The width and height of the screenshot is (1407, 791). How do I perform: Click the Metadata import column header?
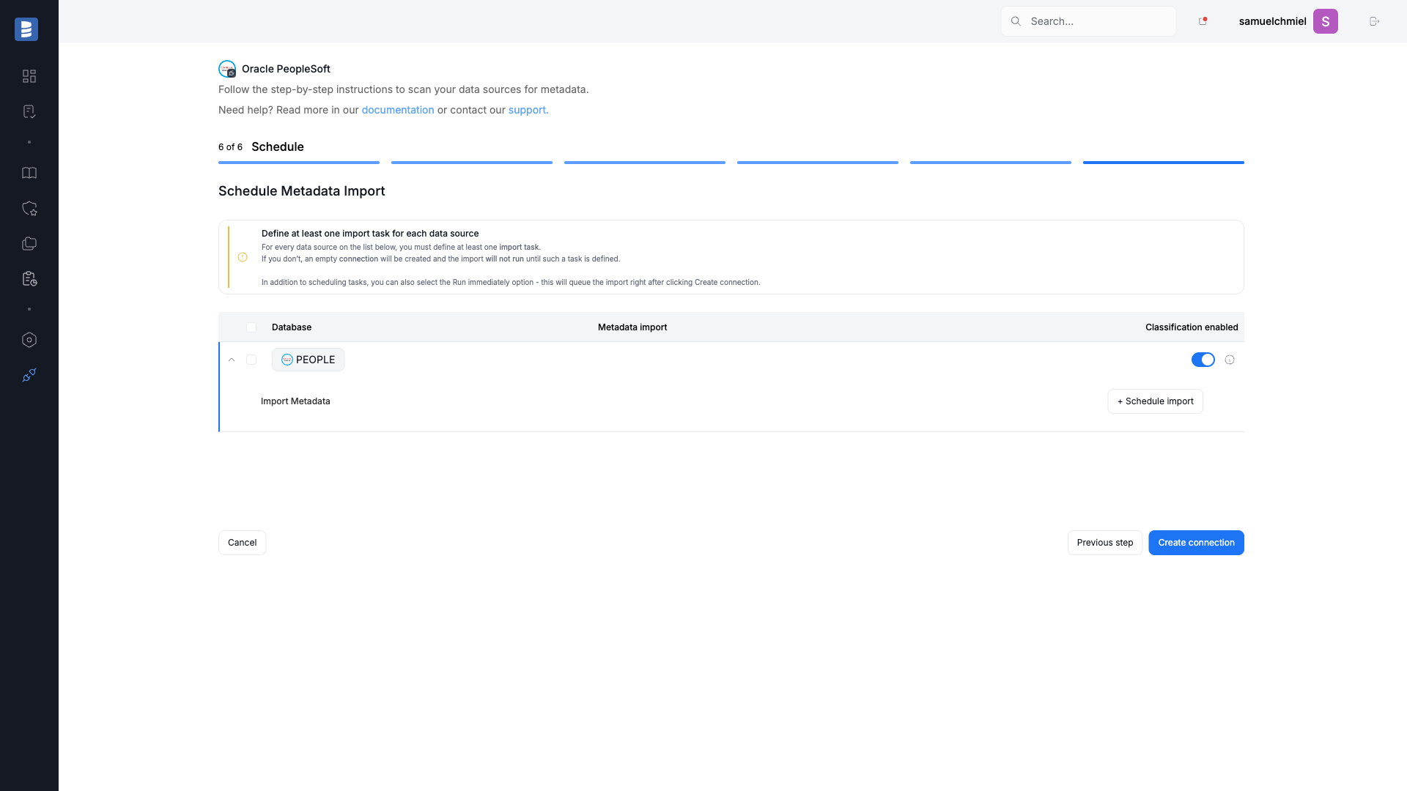(632, 327)
